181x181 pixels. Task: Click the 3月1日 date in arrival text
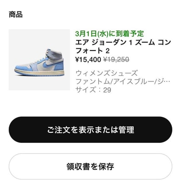[86, 34]
